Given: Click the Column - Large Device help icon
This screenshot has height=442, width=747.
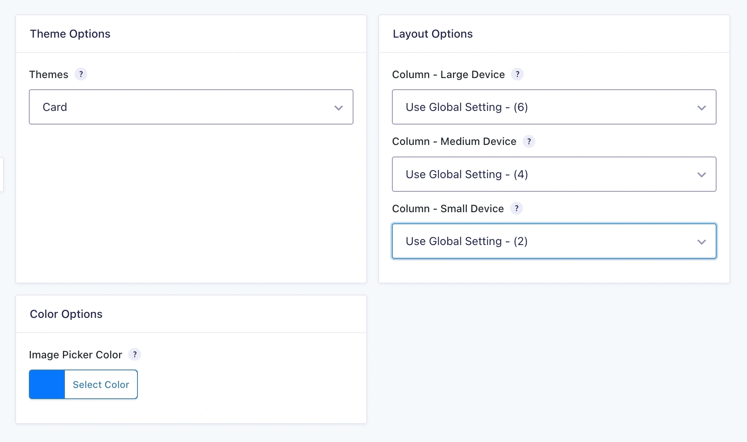Looking at the screenshot, I should click(517, 74).
